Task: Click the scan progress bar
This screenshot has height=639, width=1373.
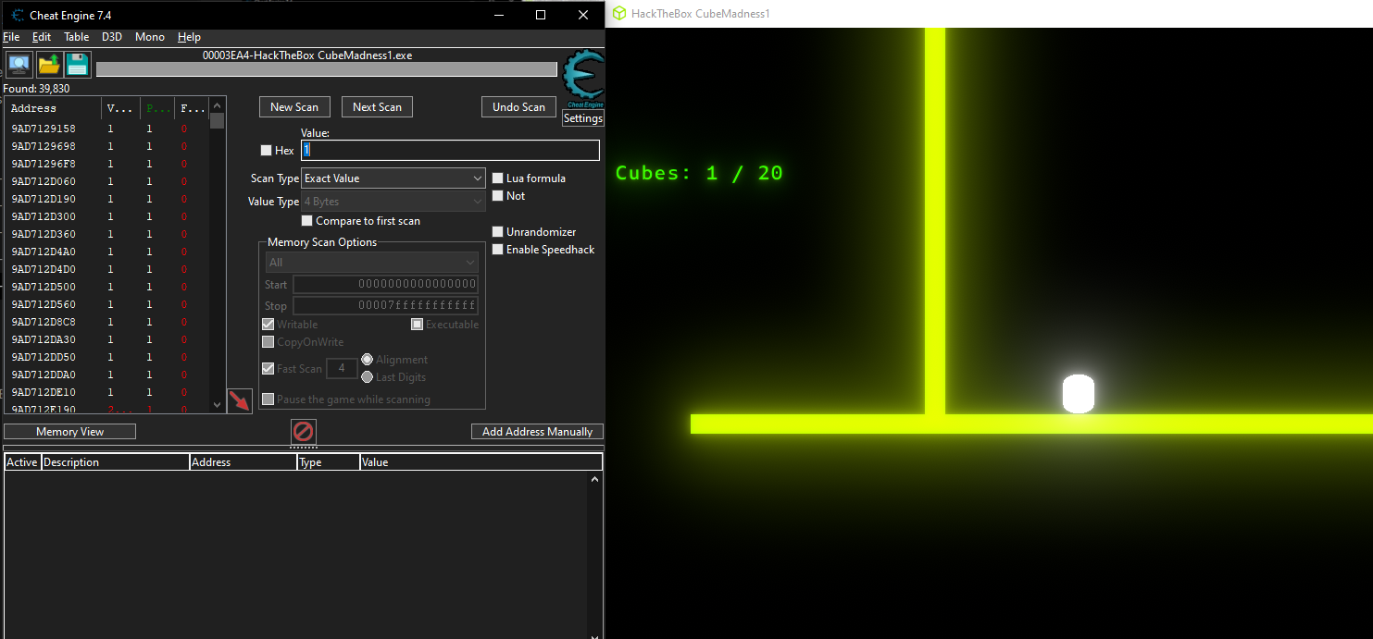Action: tap(327, 69)
